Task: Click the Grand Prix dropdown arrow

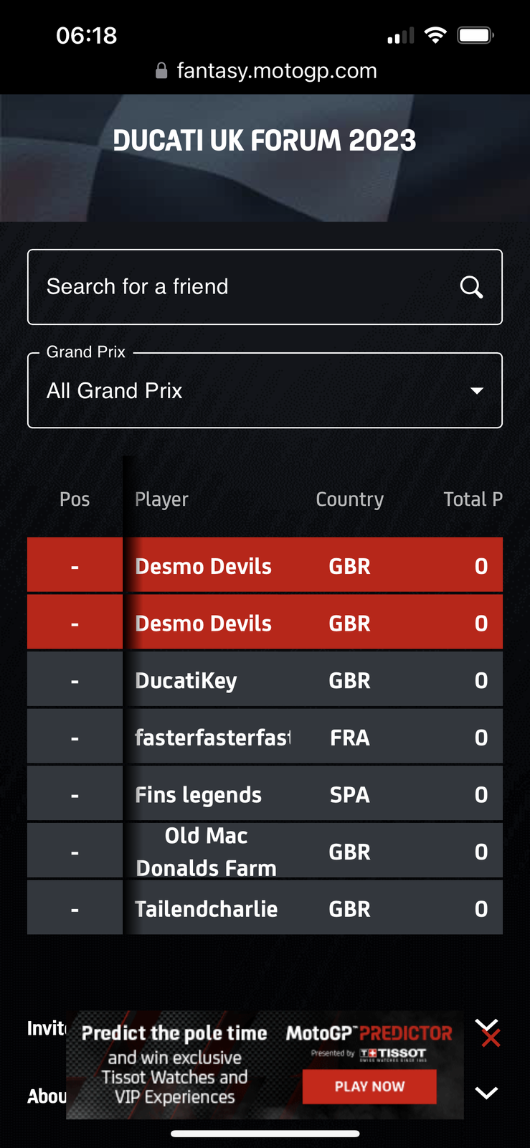Action: pos(477,391)
